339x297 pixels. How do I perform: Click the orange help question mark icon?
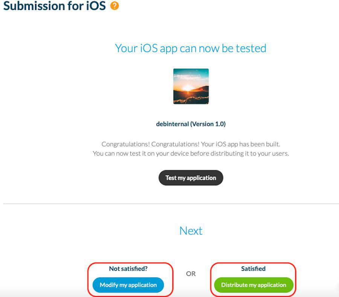(x=115, y=6)
